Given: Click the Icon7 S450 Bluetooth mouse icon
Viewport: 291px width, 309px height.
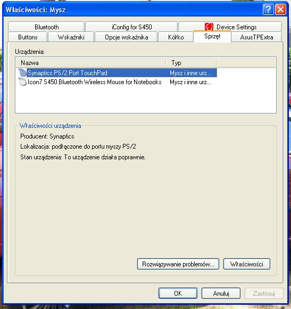Looking at the screenshot, I should tap(22, 82).
